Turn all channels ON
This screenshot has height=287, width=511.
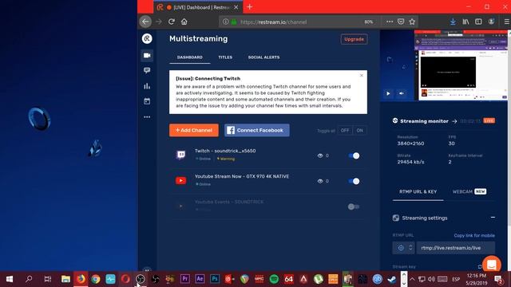(x=359, y=131)
